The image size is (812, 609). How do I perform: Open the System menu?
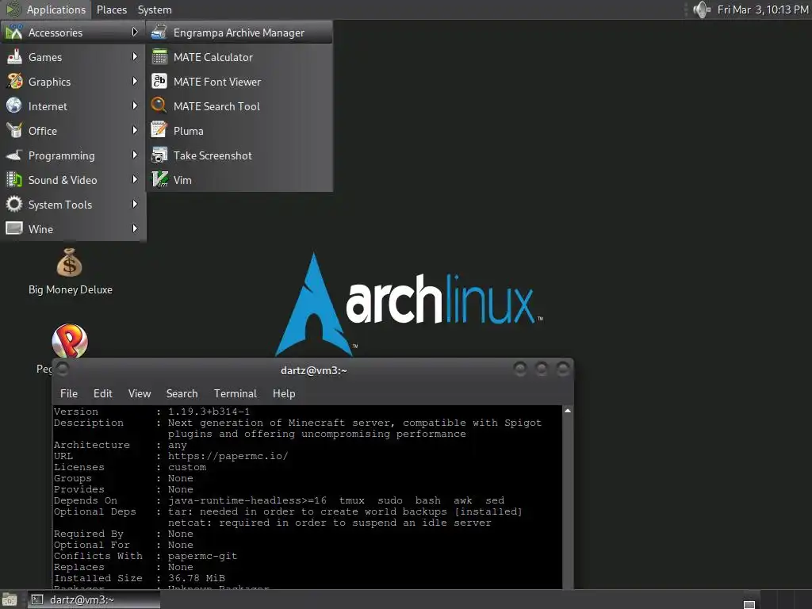point(155,10)
